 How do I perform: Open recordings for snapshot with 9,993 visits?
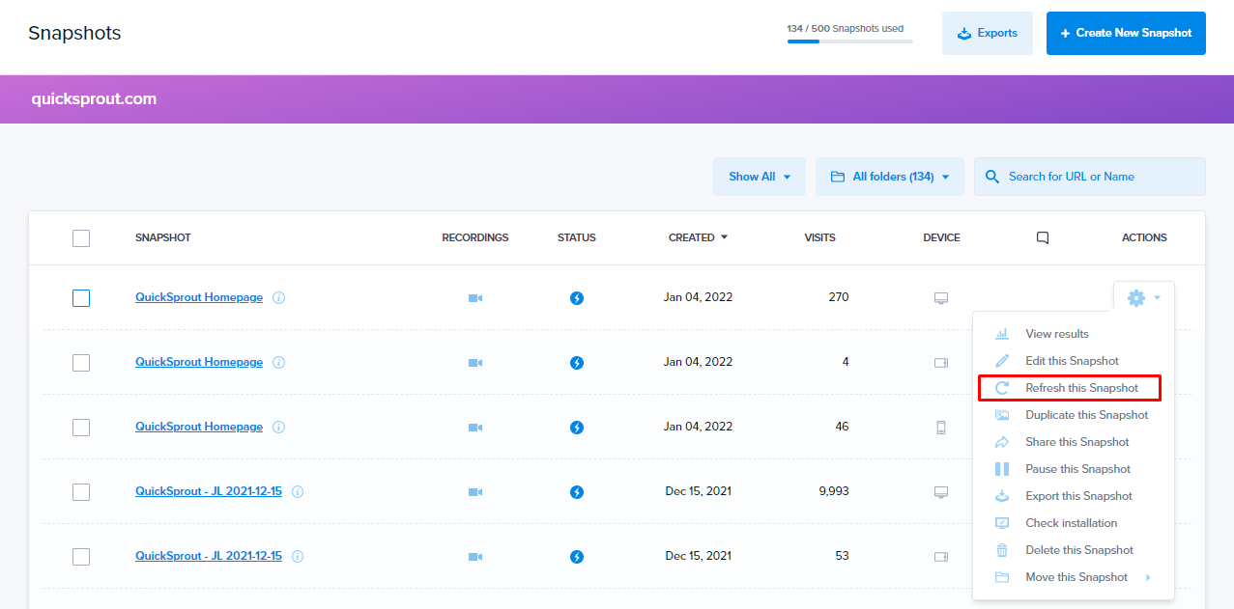point(475,492)
